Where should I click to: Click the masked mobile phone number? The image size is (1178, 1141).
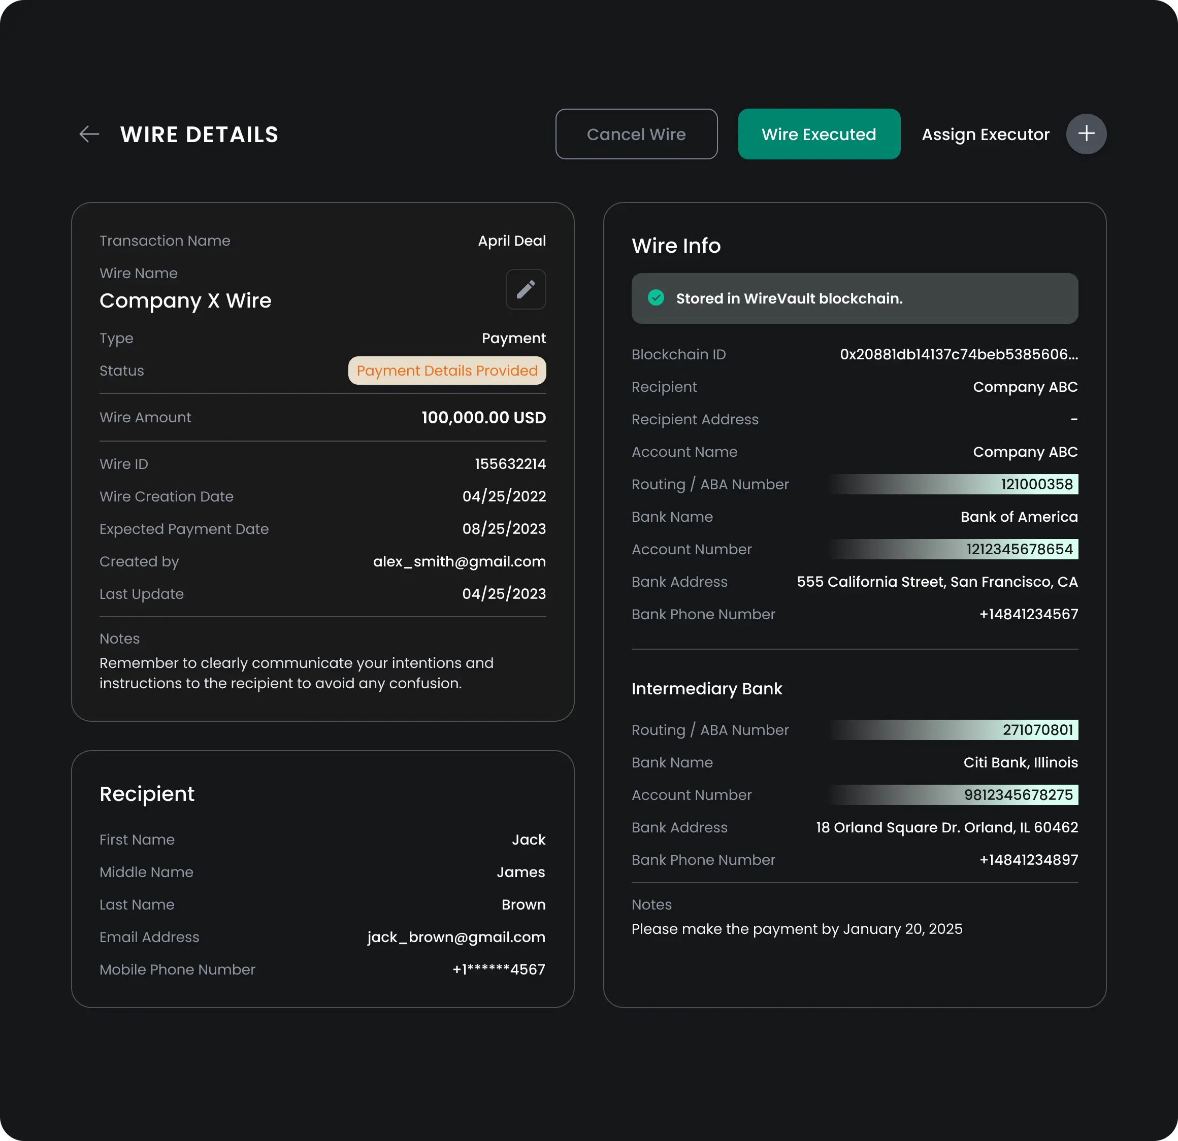(x=498, y=970)
